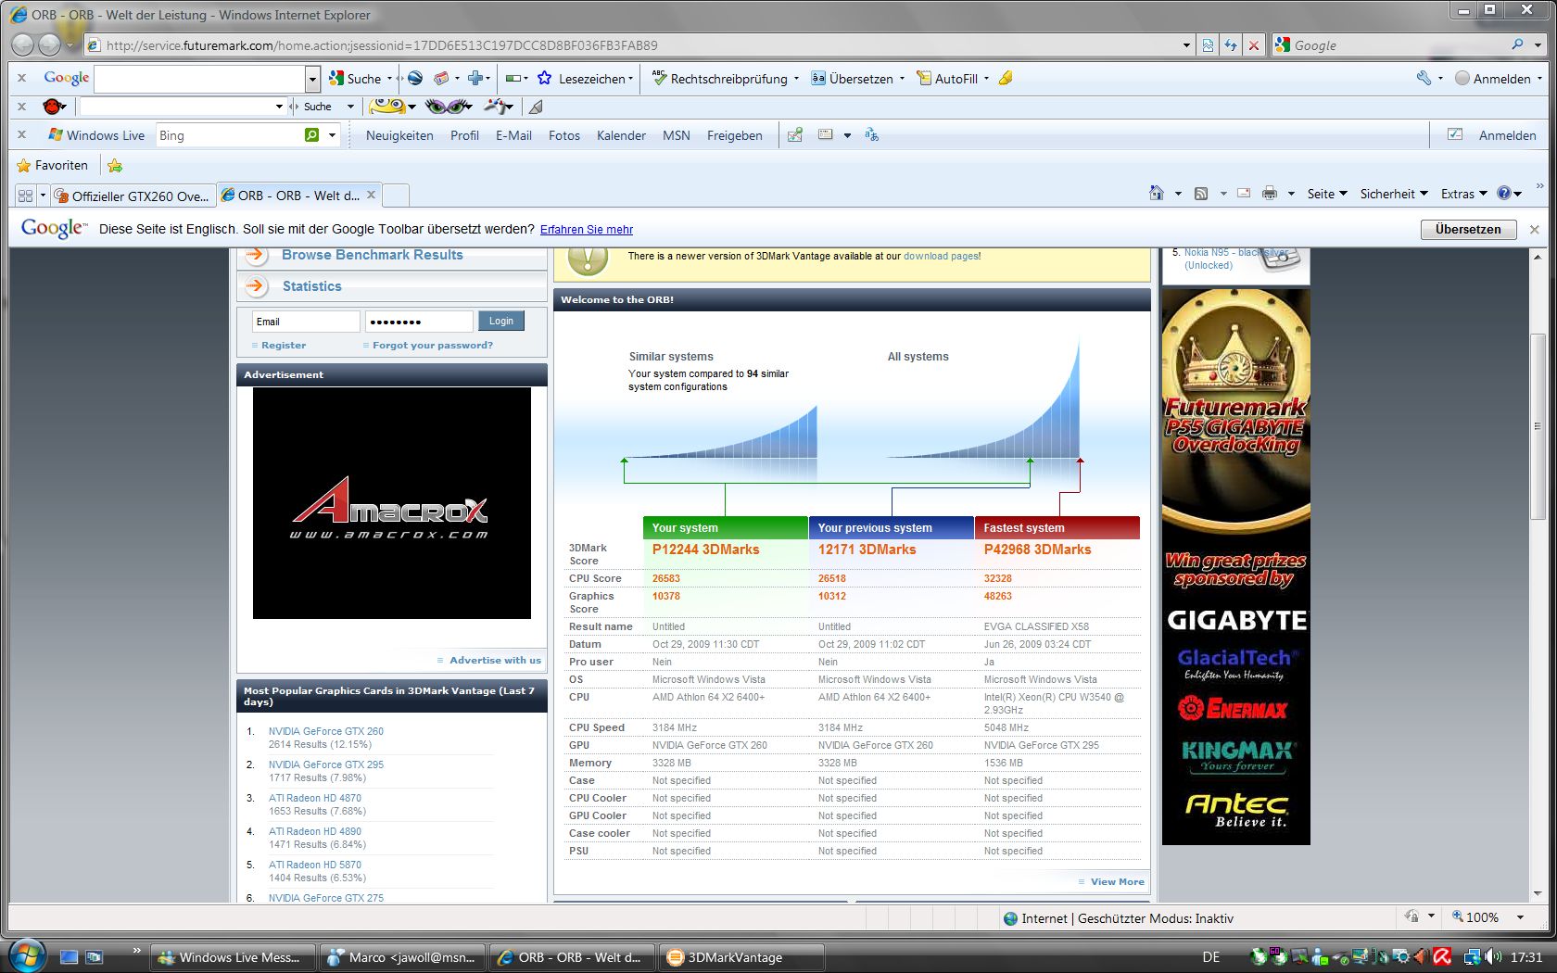
Task: Click the browser Back arrow button
Action: 24,44
